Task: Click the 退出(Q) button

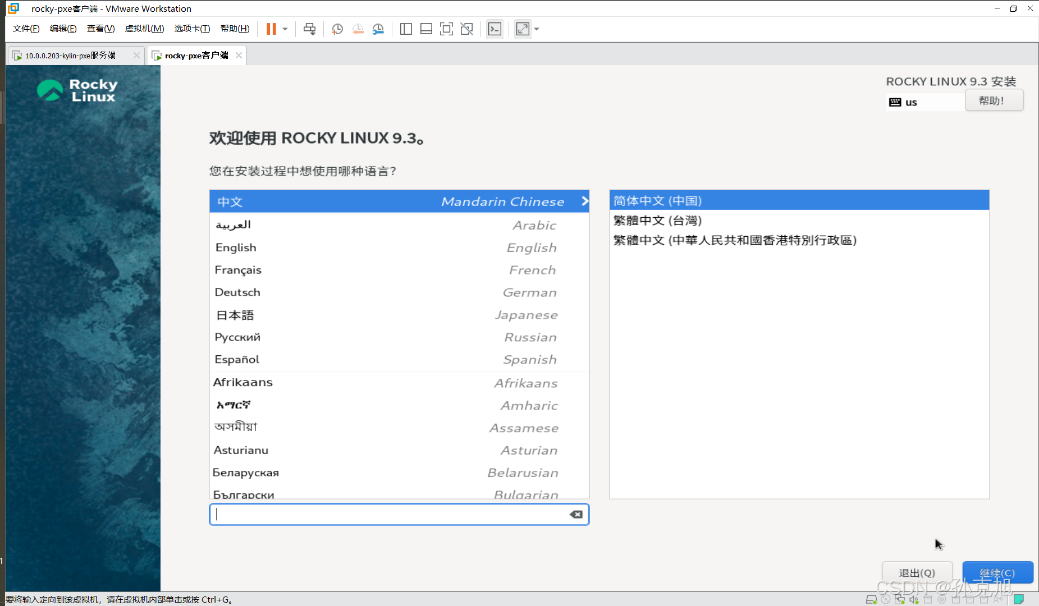Action: [917, 573]
